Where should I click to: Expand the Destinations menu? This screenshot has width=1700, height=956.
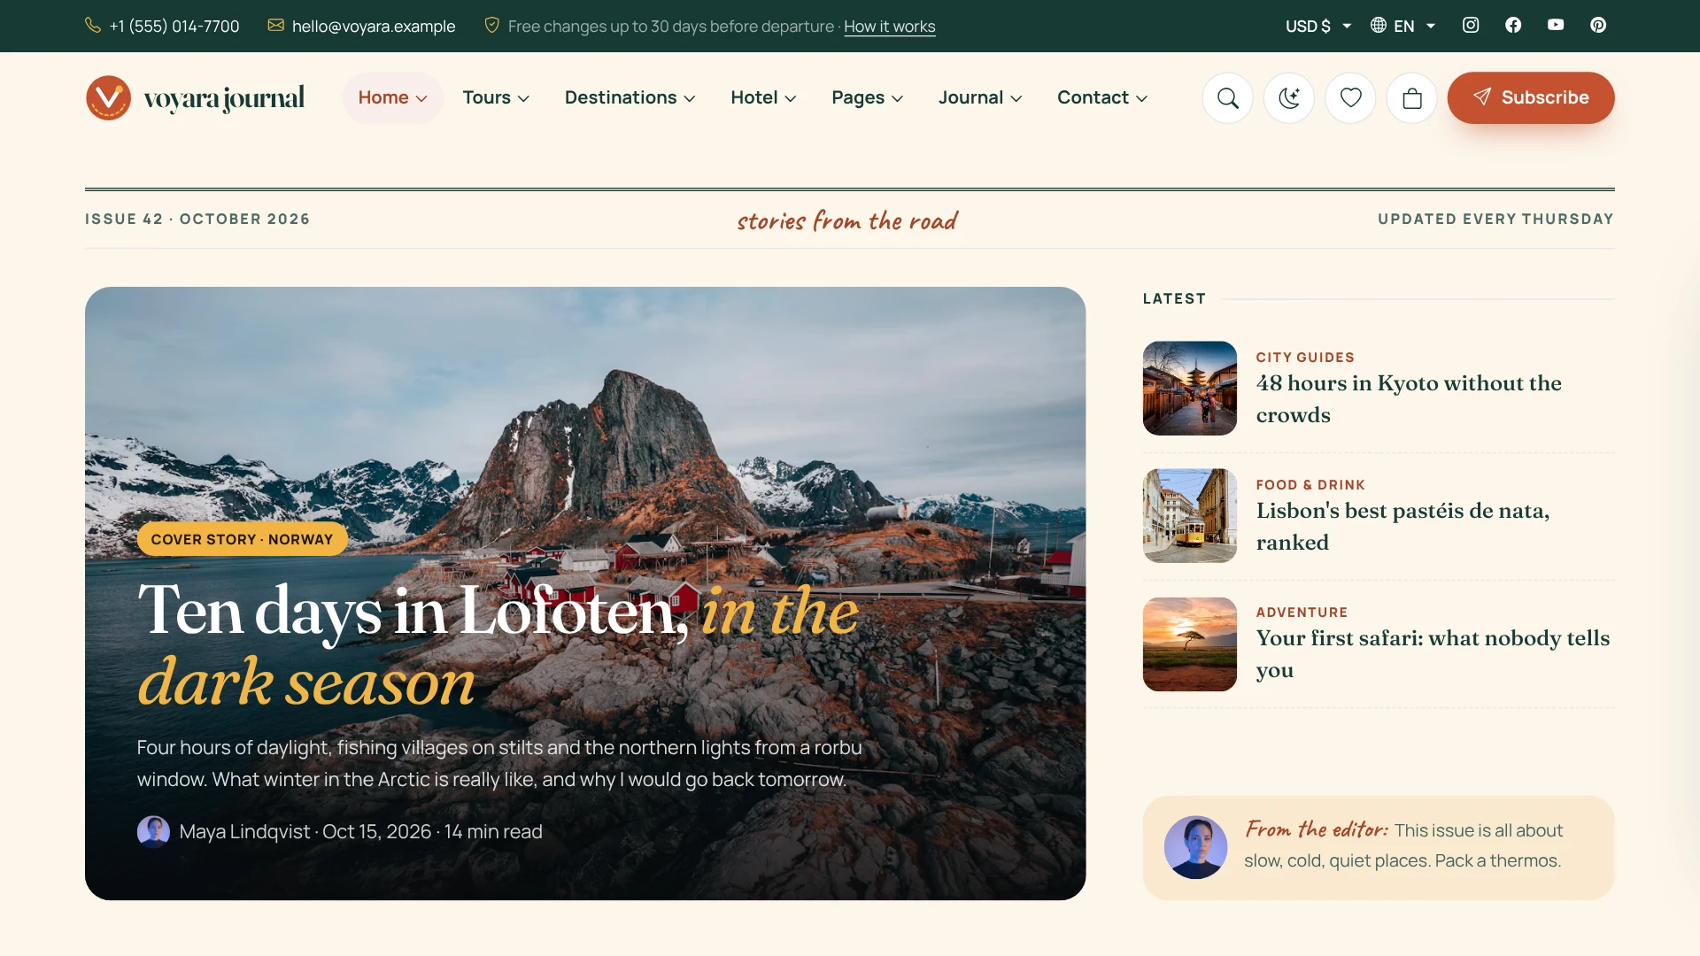click(630, 97)
